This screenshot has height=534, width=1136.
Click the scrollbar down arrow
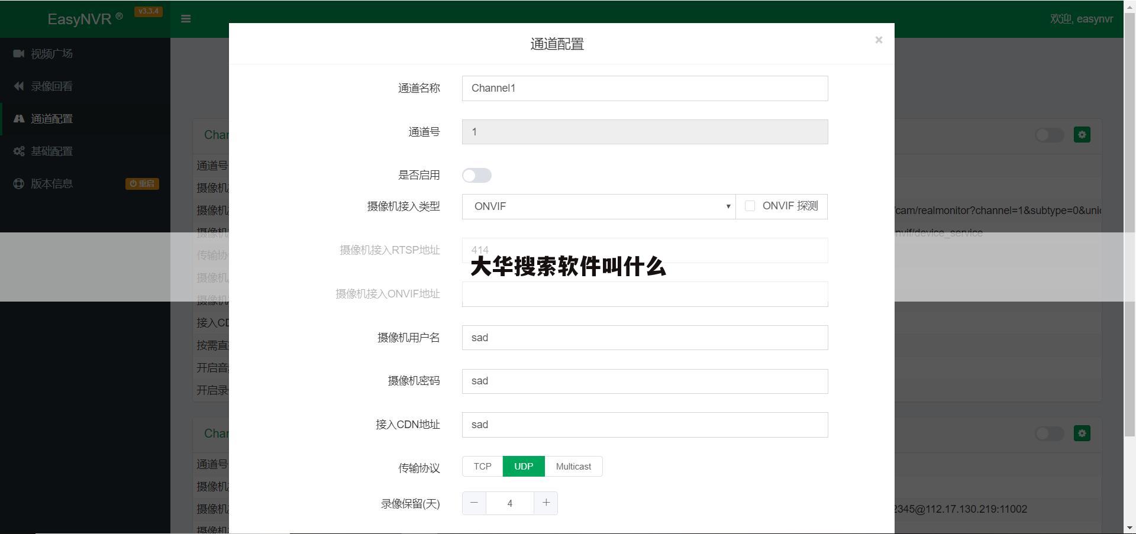click(x=1129, y=528)
